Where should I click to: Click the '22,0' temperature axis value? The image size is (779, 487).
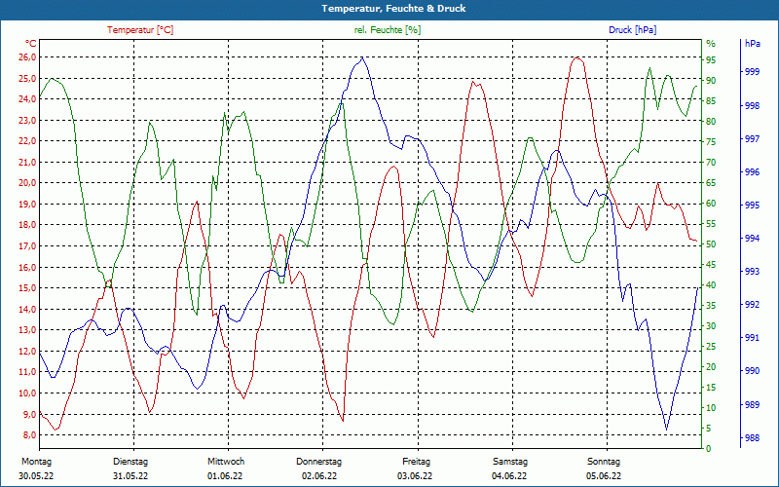tap(27, 141)
